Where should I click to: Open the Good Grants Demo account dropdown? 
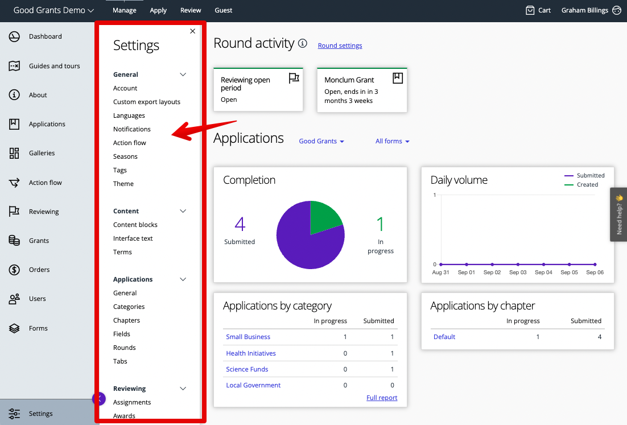(53, 10)
